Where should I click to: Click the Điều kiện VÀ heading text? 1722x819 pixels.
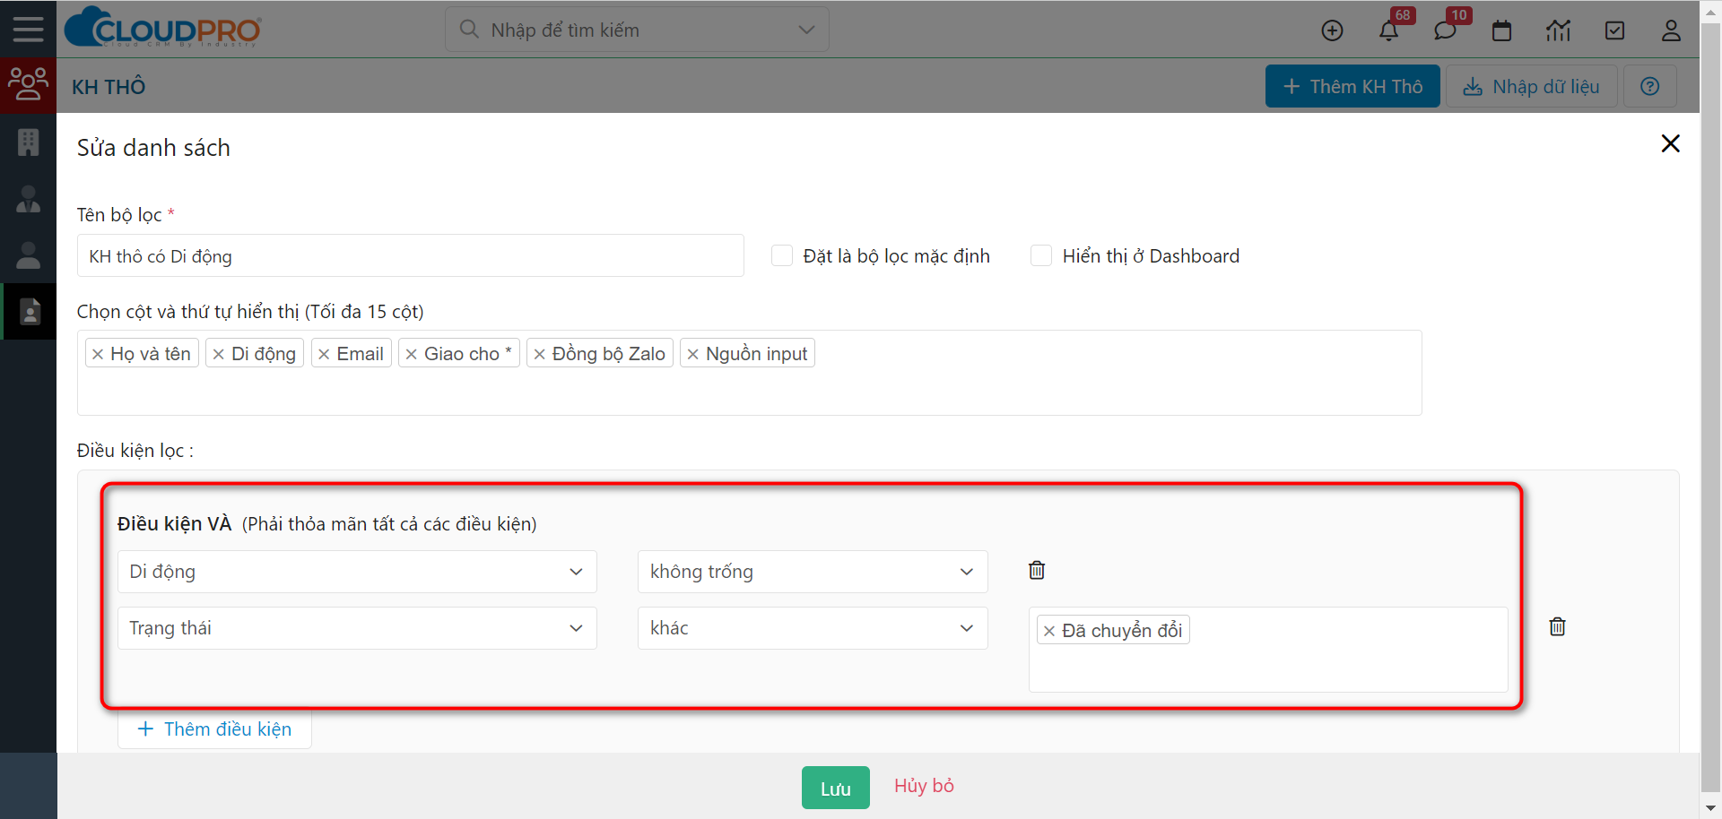click(x=174, y=524)
